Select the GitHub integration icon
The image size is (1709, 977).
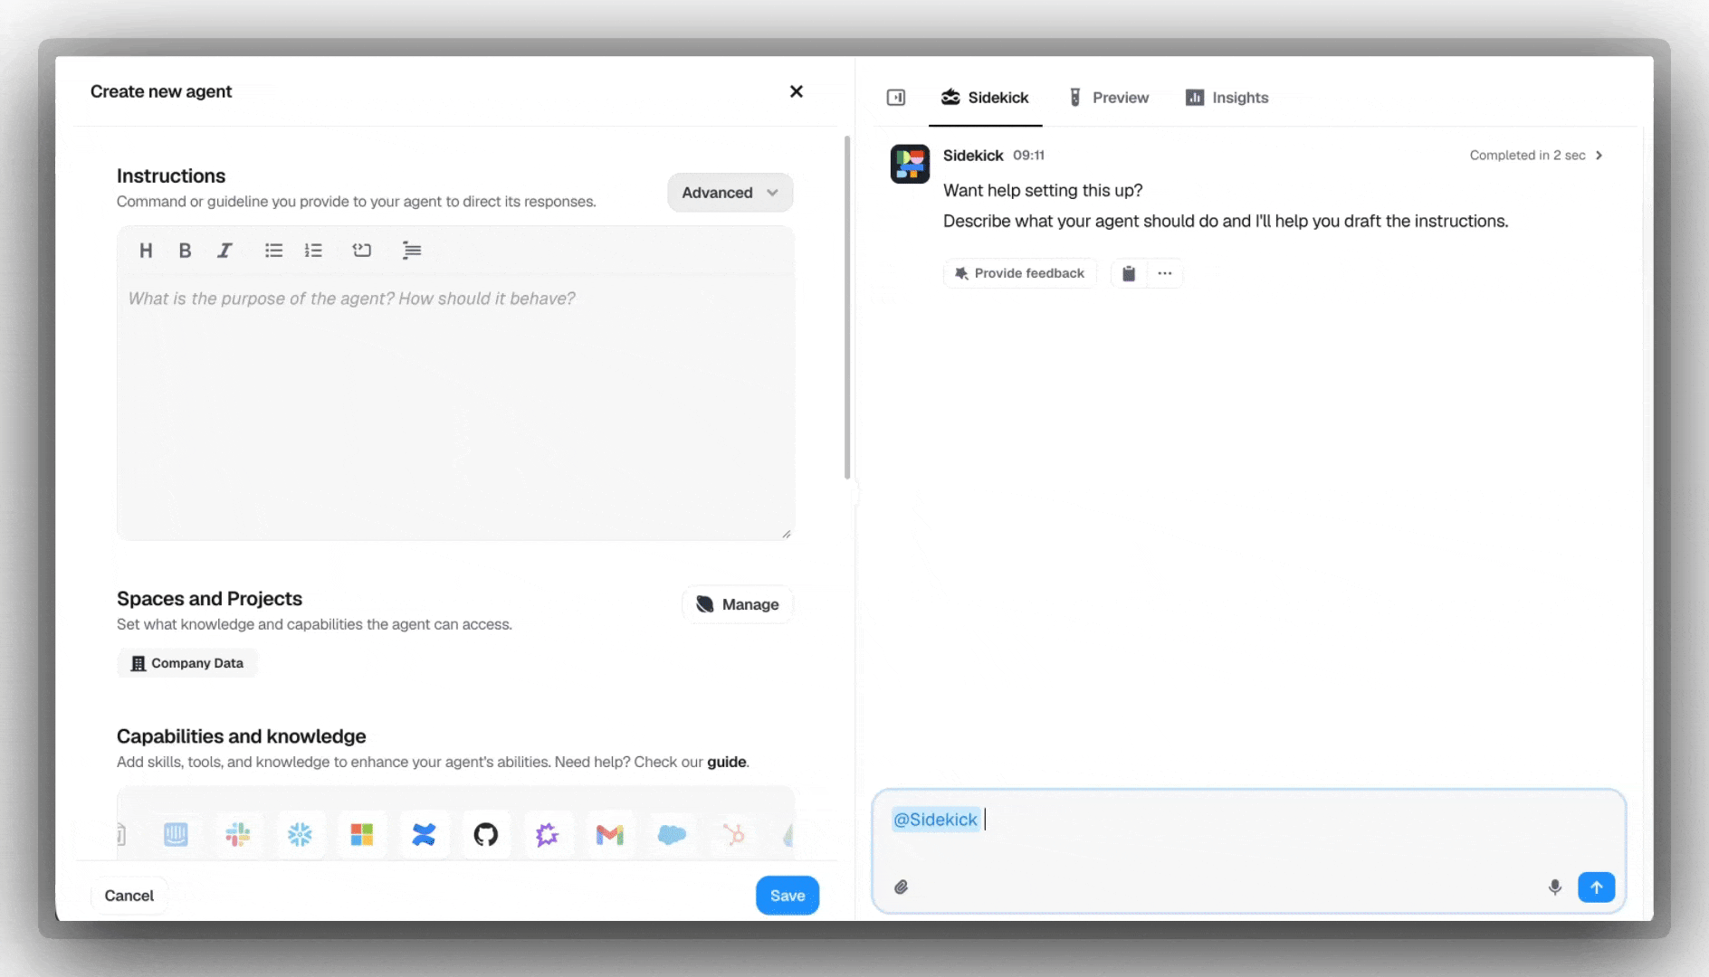tap(486, 834)
